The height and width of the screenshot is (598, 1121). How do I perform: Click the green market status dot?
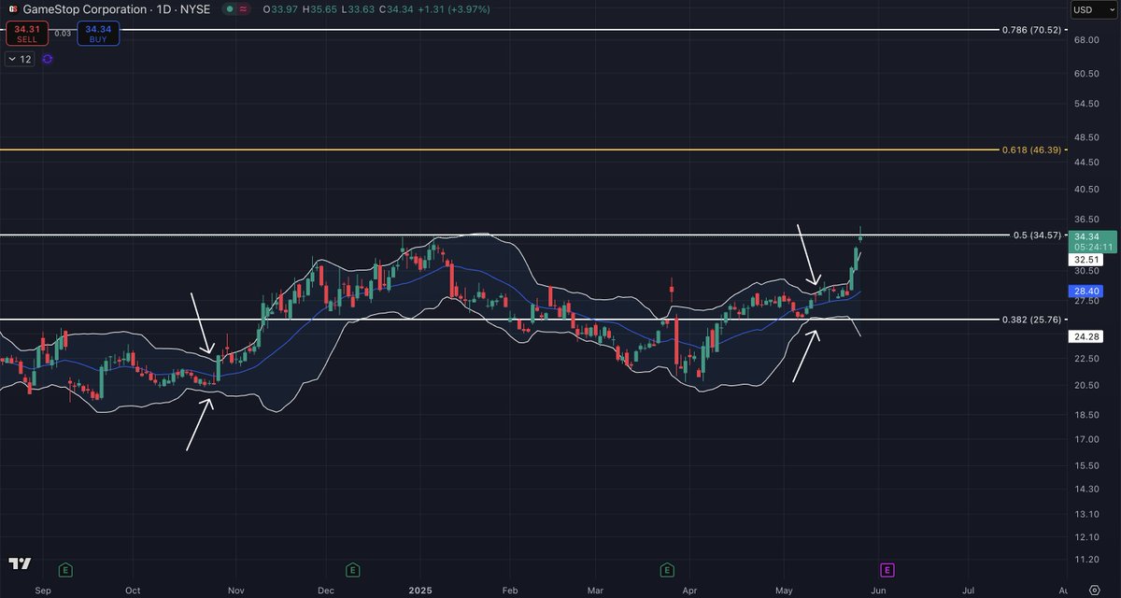coord(230,9)
